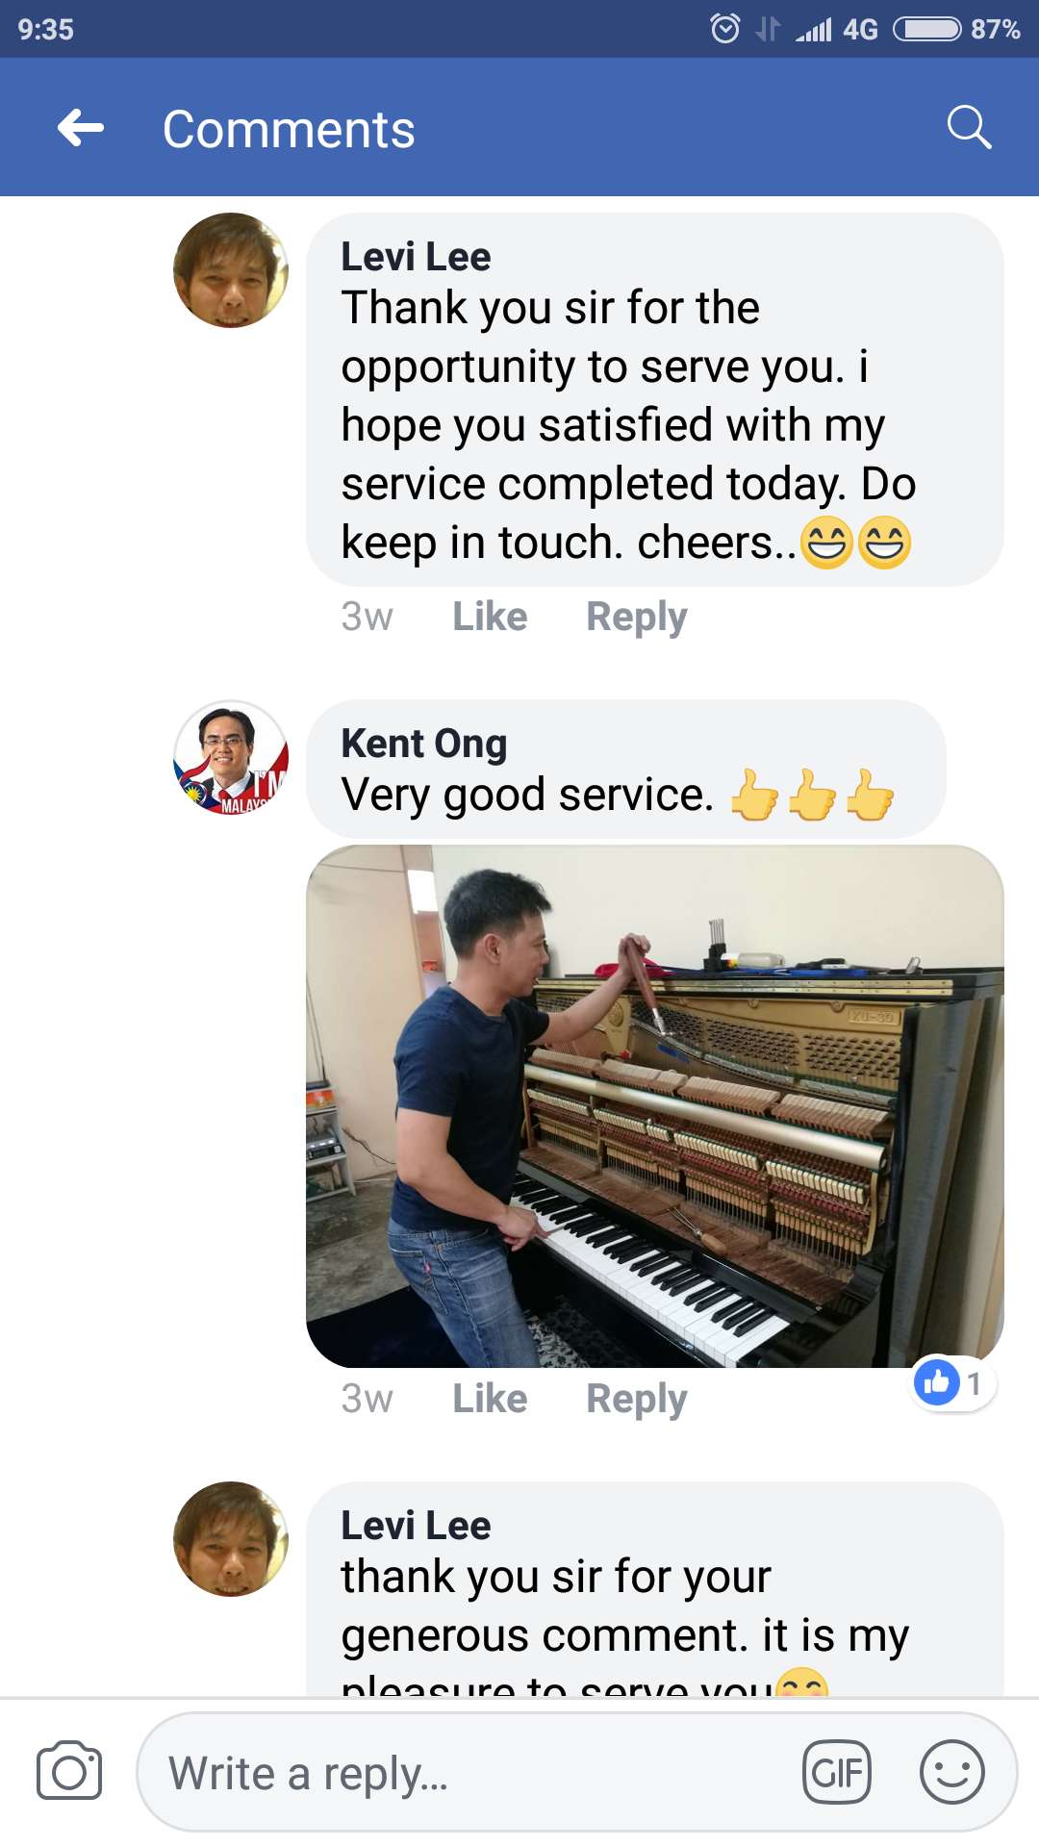Open Levi Lee's bottom profile picture
Screen dimensions: 1039x1847
[231, 1539]
